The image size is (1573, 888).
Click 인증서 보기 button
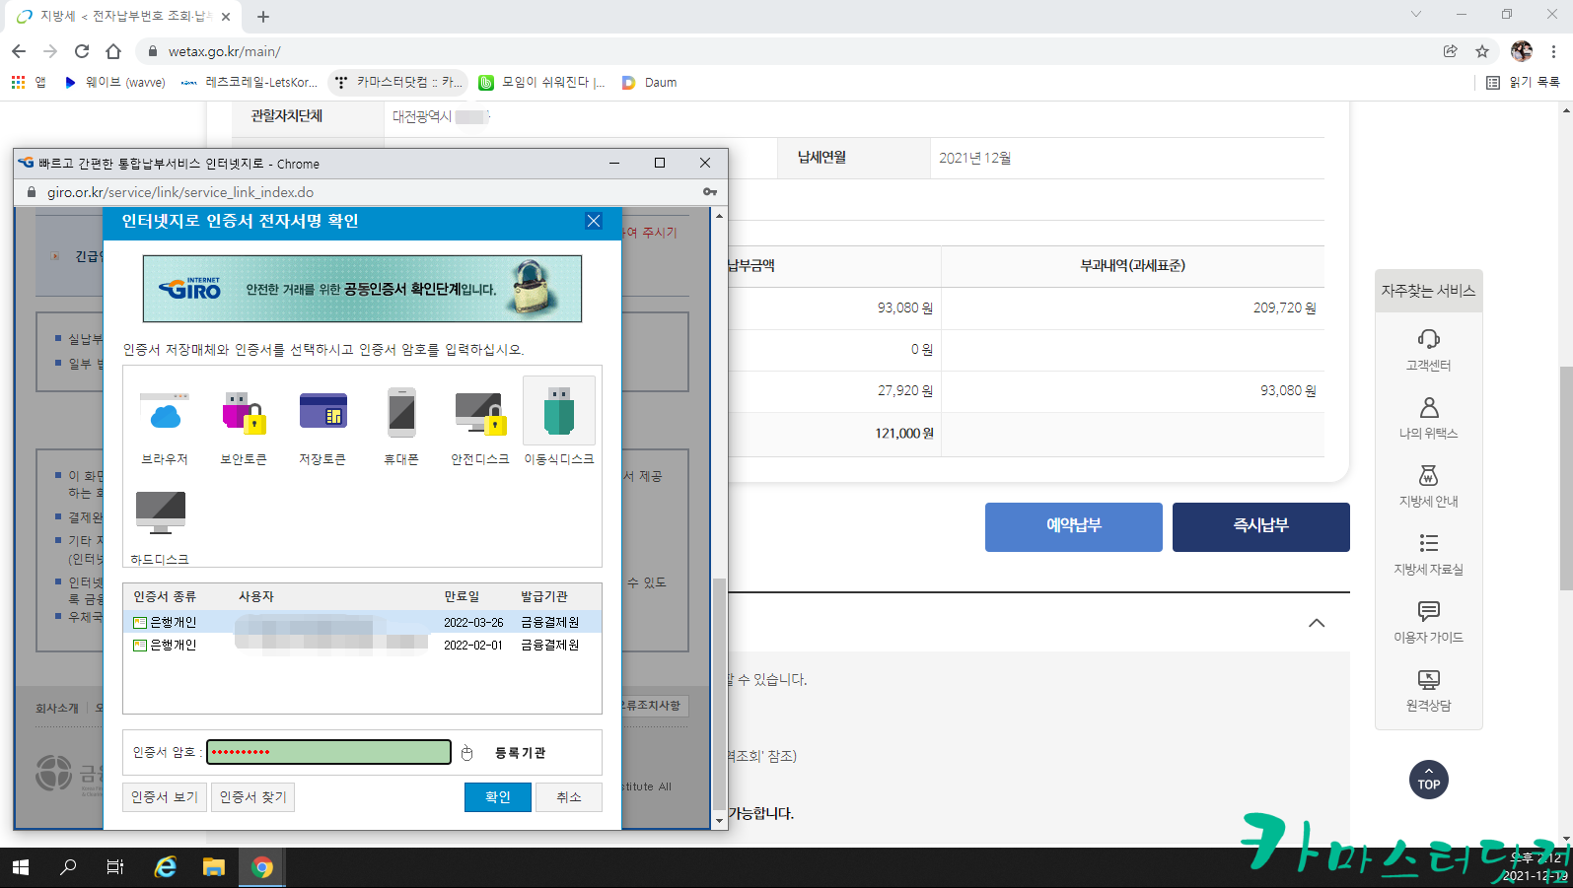[x=165, y=797]
